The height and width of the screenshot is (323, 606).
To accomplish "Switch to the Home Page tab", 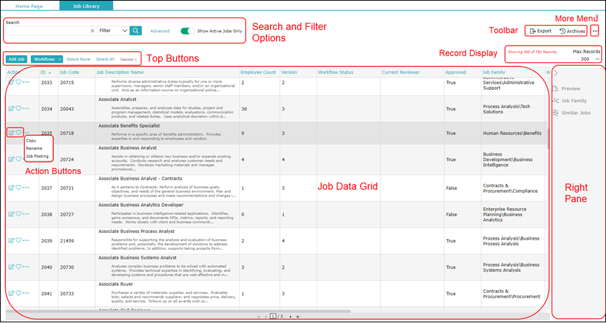I will (x=30, y=5).
